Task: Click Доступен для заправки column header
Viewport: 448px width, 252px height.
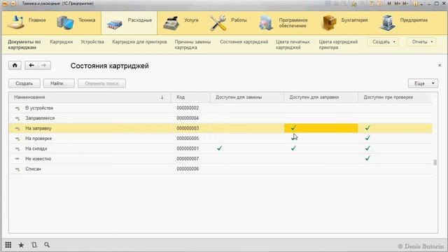Action: tap(321, 97)
